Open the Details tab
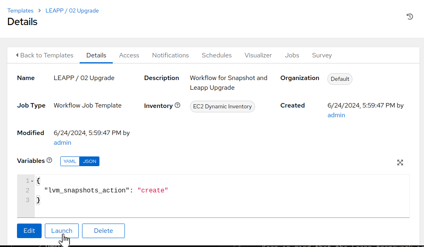 click(96, 55)
